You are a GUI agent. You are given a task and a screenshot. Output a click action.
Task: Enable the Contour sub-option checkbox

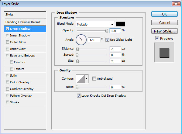pos(11,62)
